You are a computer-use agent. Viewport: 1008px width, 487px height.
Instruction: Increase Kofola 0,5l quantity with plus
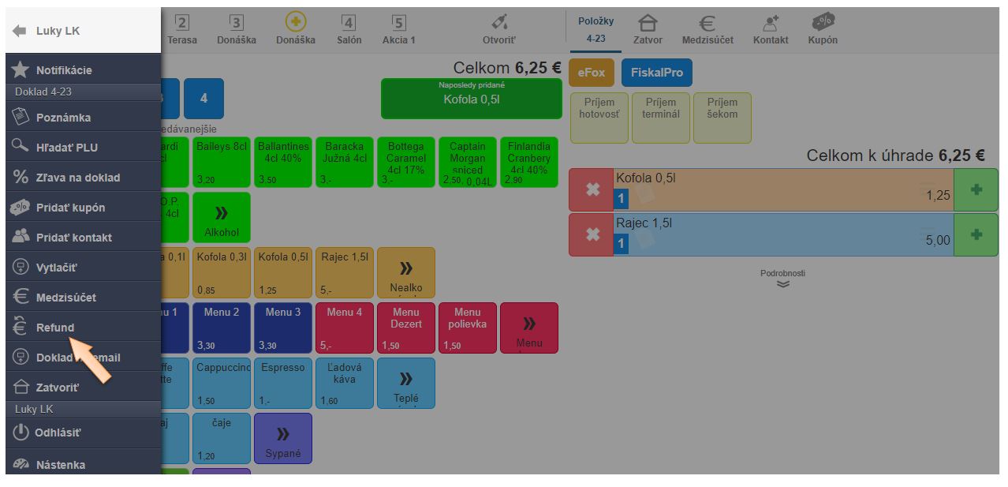coord(976,190)
